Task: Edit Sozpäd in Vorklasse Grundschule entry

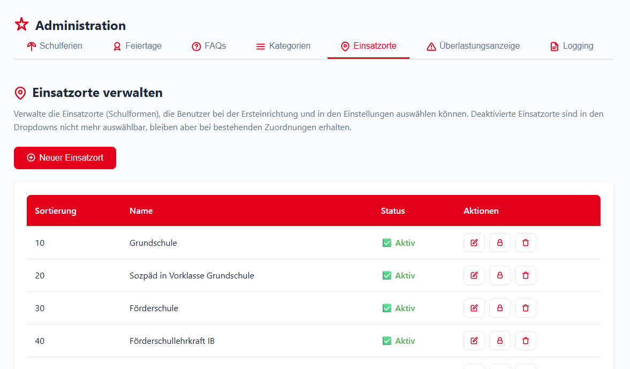Action: [x=474, y=275]
